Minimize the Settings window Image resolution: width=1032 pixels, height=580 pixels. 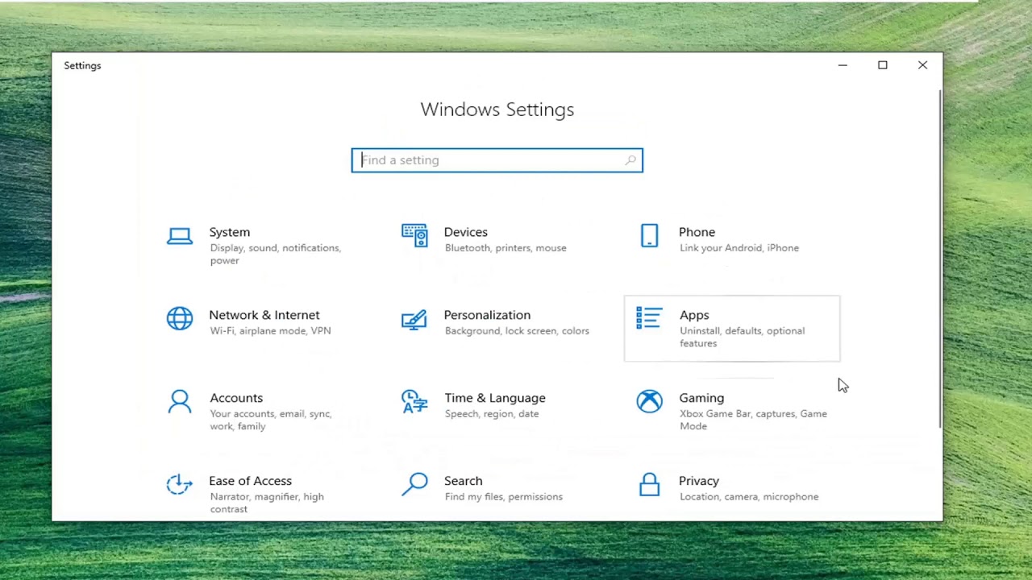[x=843, y=65]
